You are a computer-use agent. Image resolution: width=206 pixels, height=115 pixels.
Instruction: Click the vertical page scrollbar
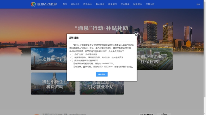205,49
